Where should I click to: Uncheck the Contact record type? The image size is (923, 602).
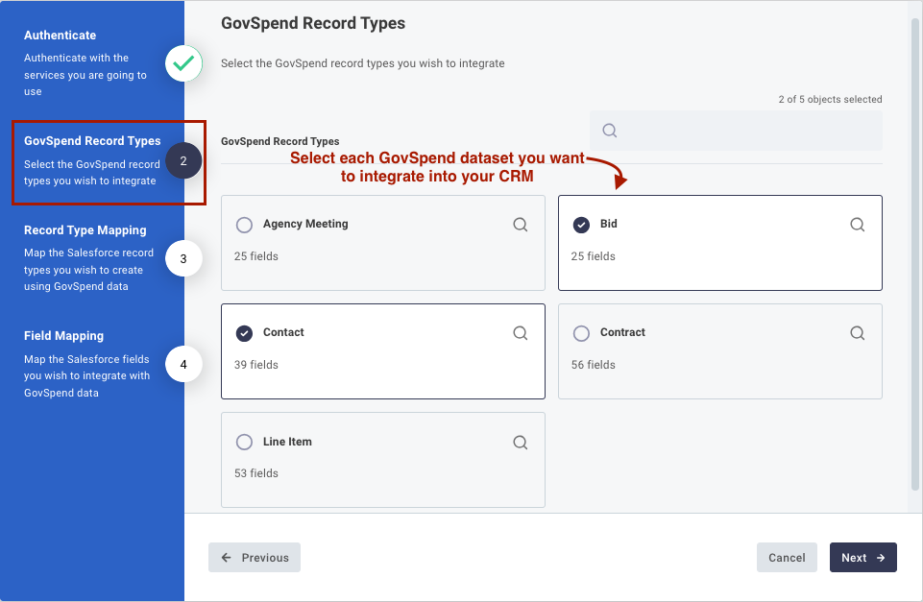[x=244, y=334]
